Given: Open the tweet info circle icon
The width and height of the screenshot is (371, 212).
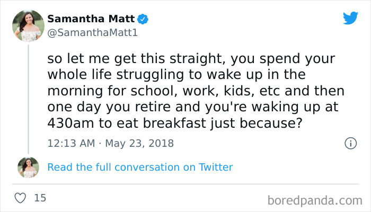Looking at the screenshot, I should click(350, 143).
